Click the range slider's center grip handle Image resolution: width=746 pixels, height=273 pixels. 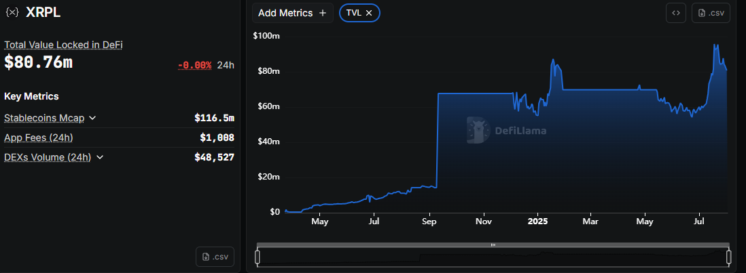[x=493, y=245]
